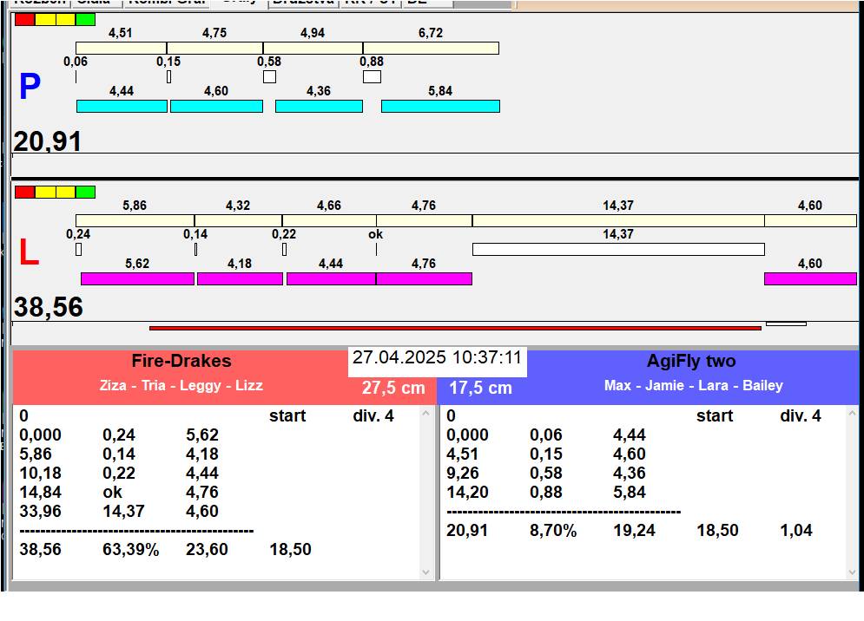
Task: Select the AgiFly two team header
Action: coord(690,362)
